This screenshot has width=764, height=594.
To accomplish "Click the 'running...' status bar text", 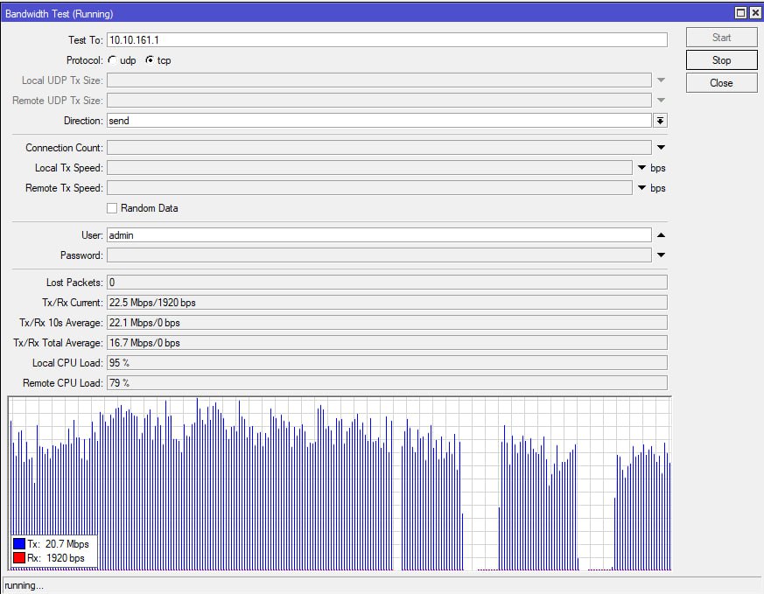I will (24, 586).
